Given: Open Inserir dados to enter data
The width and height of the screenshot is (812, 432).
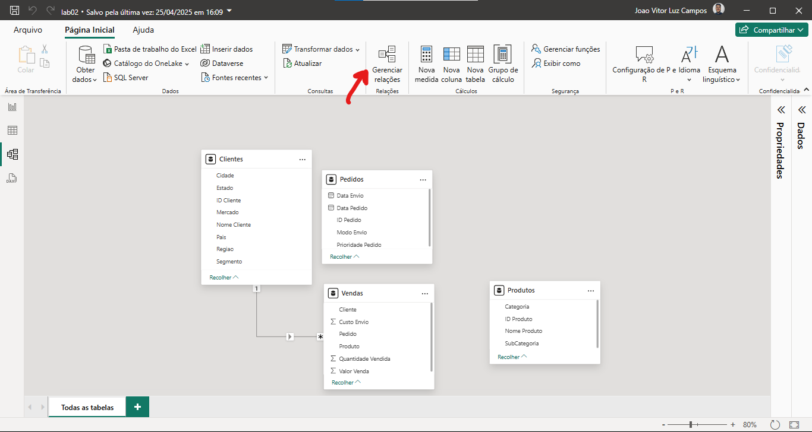Looking at the screenshot, I should 226,49.
